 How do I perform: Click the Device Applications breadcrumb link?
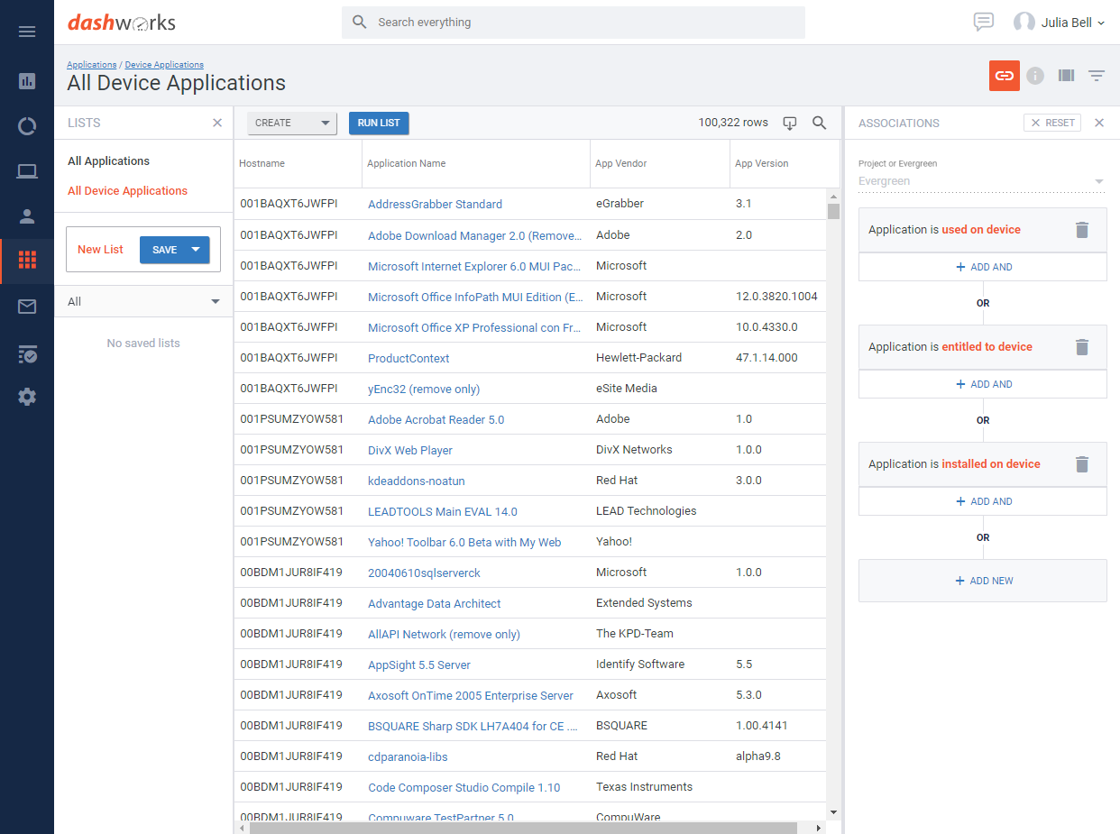[164, 65]
